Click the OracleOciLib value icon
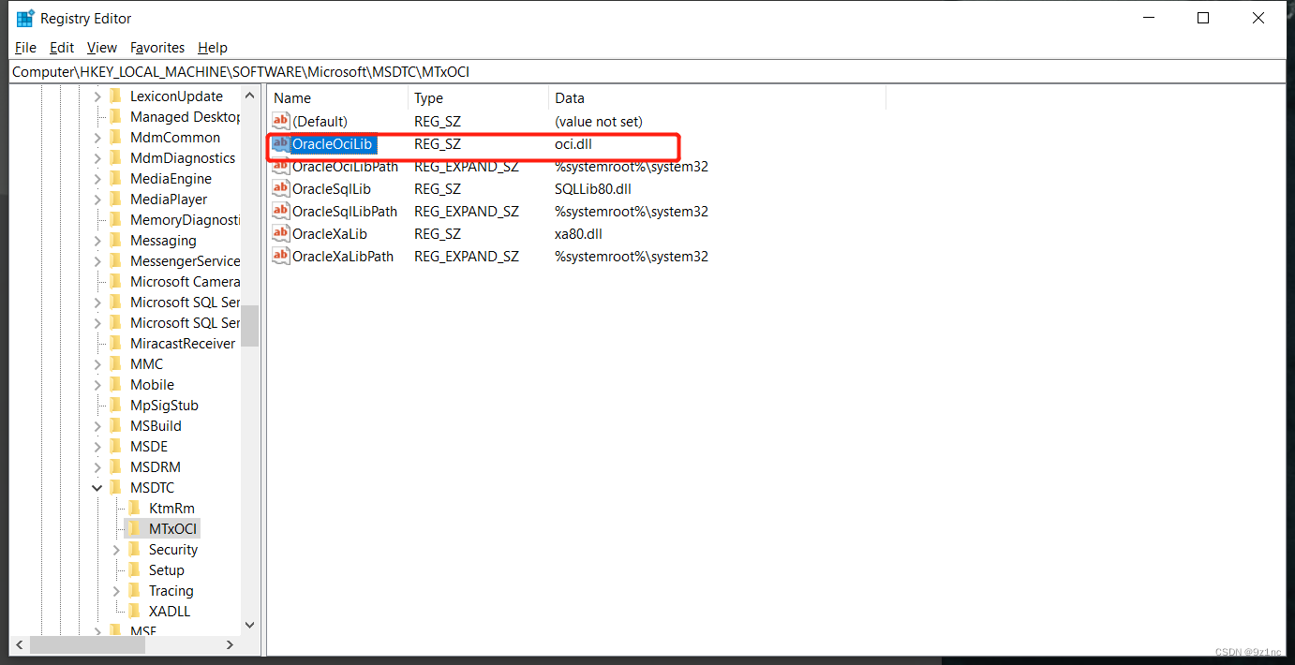Viewport: 1295px width, 665px height. pos(281,144)
